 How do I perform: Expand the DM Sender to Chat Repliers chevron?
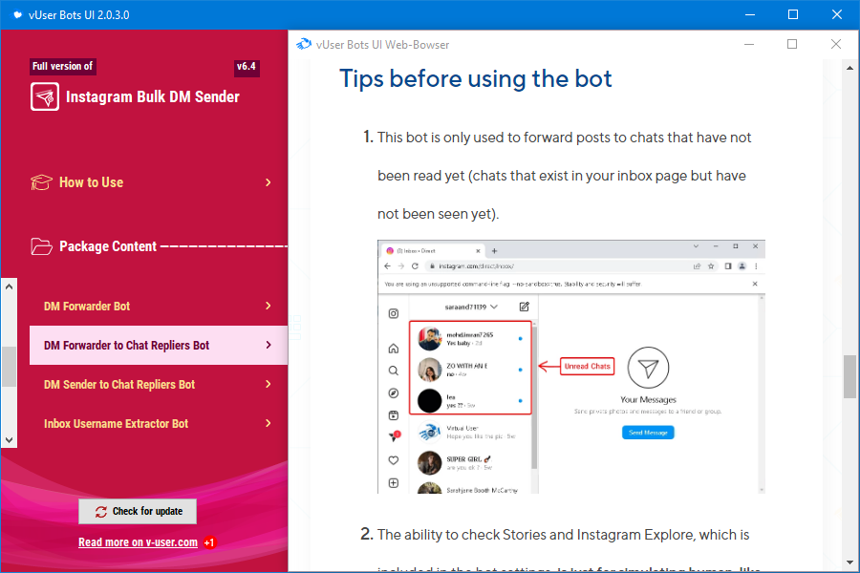pyautogui.click(x=269, y=384)
